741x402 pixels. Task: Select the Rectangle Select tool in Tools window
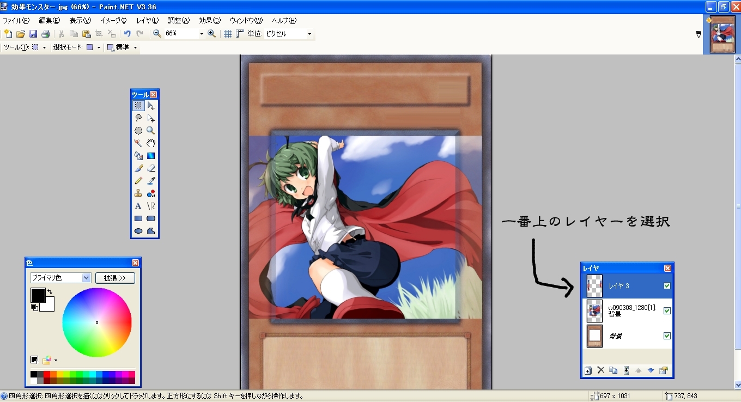[138, 106]
